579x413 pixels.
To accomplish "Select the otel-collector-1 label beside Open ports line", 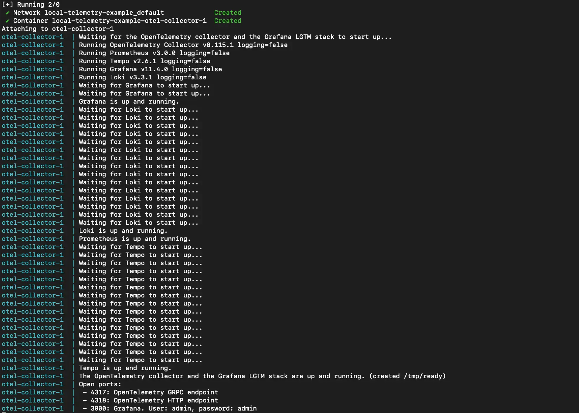I will [x=33, y=384].
